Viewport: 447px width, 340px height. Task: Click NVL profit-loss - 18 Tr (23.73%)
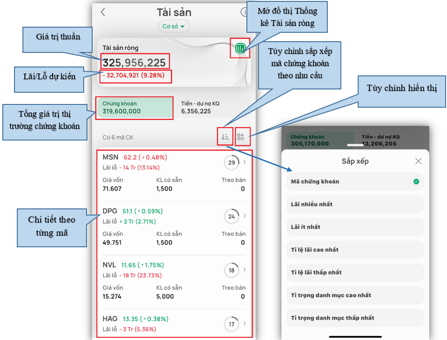[141, 275]
